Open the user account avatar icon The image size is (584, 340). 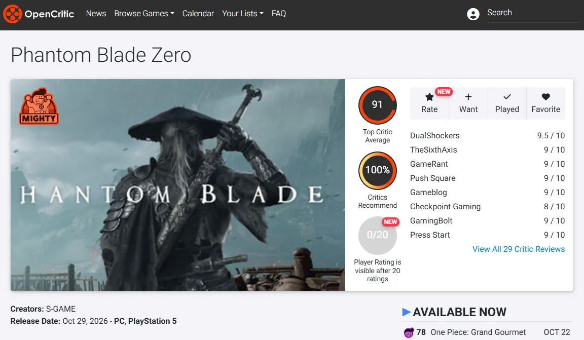coord(473,14)
